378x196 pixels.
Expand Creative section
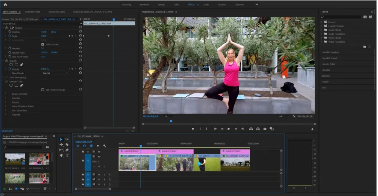[5, 98]
